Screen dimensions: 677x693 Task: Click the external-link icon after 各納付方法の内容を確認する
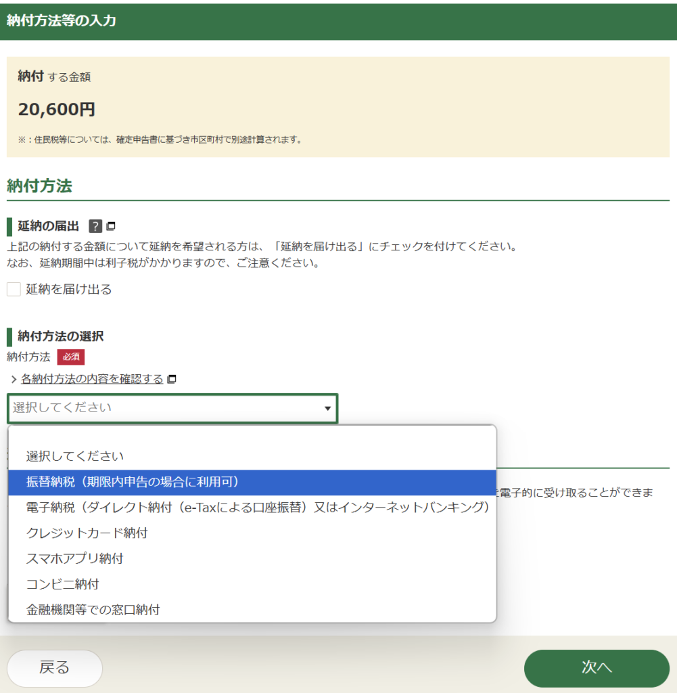pos(172,379)
